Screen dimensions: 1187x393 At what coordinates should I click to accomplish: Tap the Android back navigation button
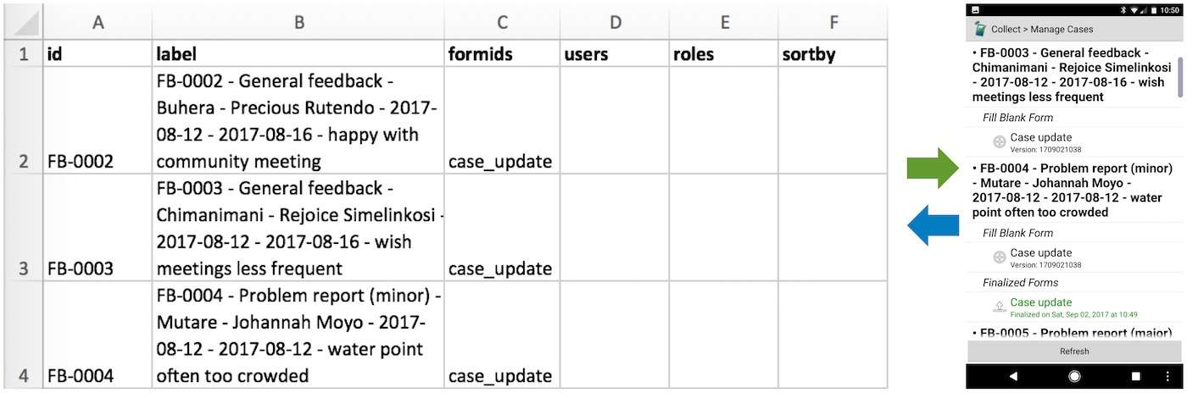(x=1012, y=376)
